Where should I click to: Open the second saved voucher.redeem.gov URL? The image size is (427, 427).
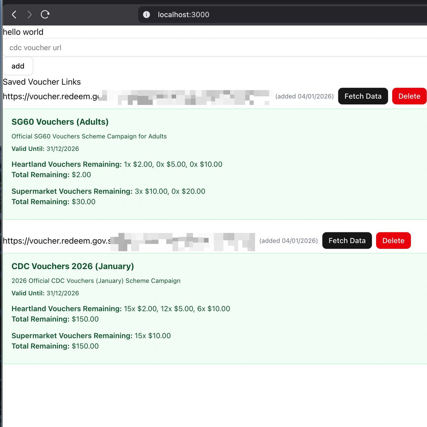point(129,241)
